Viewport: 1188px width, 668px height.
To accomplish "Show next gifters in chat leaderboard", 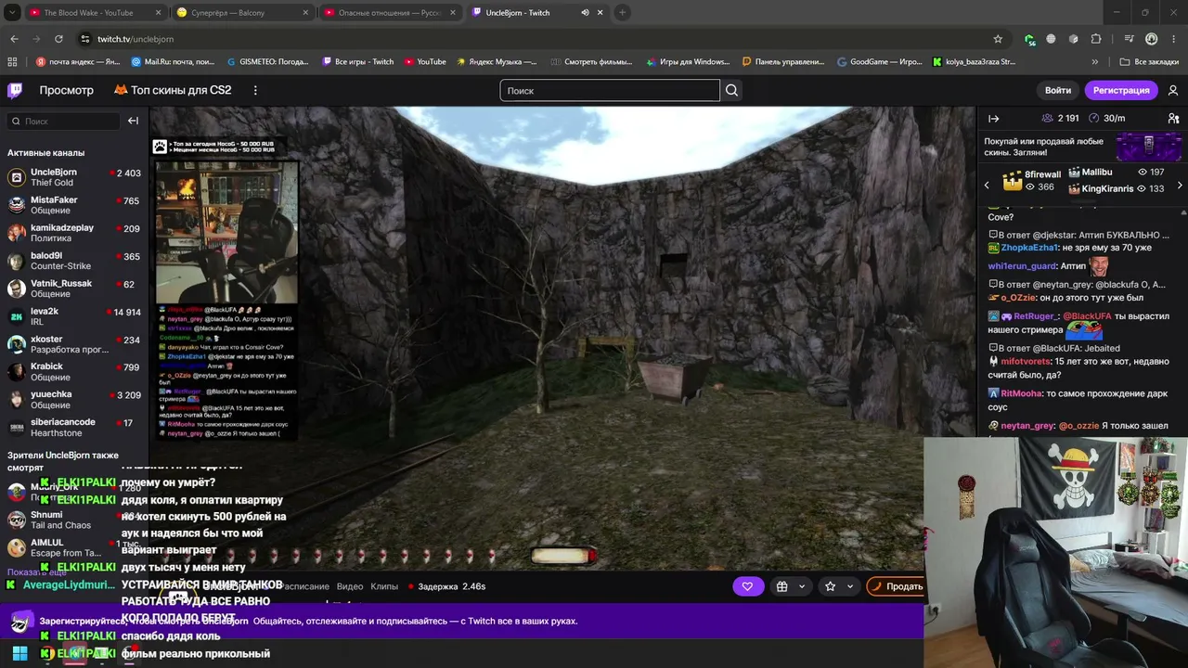I will pyautogui.click(x=1180, y=186).
